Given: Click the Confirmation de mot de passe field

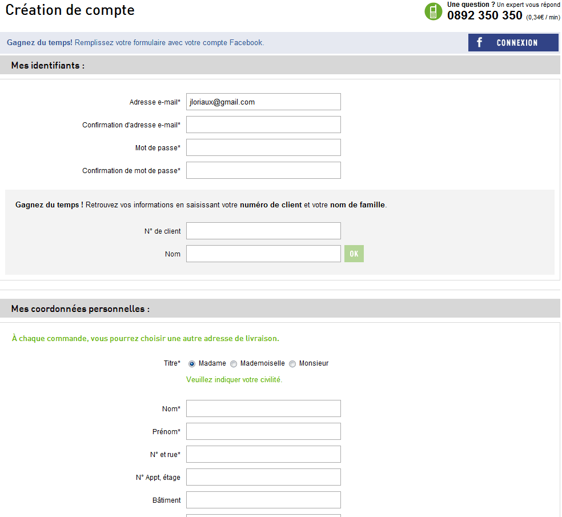Looking at the screenshot, I should tap(263, 170).
